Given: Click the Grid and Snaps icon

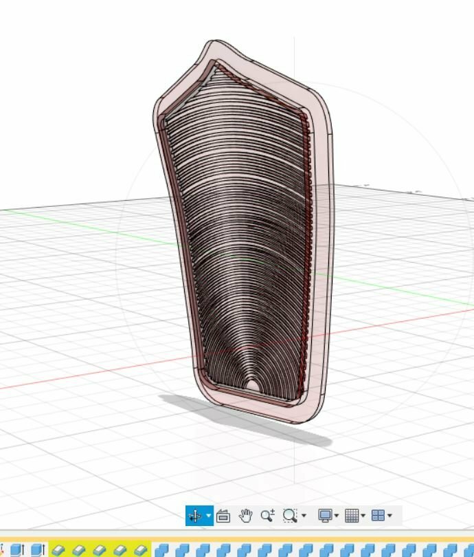Looking at the screenshot, I should [x=351, y=516].
